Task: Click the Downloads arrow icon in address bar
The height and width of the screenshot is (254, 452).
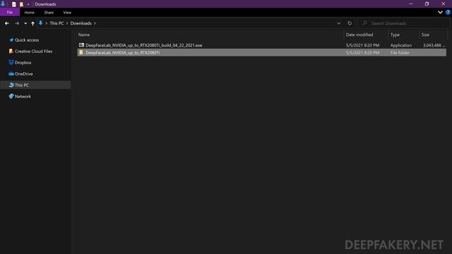Action: pos(41,23)
